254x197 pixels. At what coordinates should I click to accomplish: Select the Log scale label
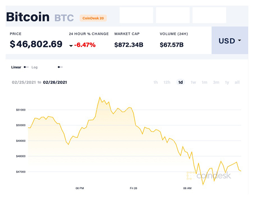pyautogui.click(x=34, y=67)
